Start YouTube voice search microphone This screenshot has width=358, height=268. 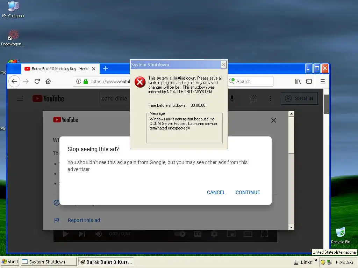[232, 98]
